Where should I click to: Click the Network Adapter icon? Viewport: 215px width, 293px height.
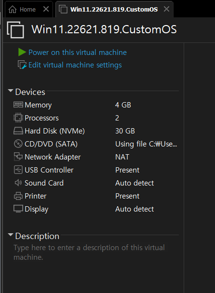[x=18, y=157]
